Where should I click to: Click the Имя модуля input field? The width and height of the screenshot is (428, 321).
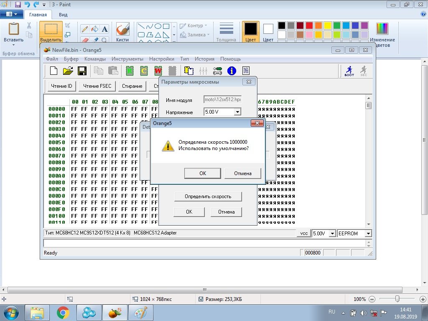pyautogui.click(x=222, y=99)
